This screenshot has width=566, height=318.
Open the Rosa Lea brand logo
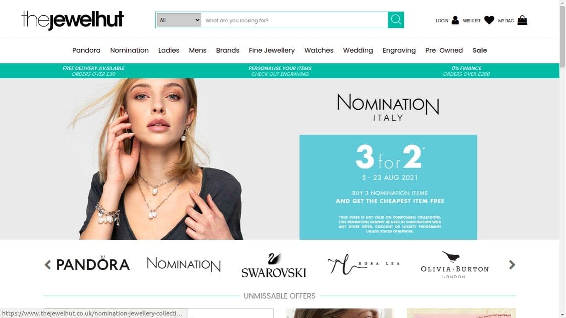point(363,265)
